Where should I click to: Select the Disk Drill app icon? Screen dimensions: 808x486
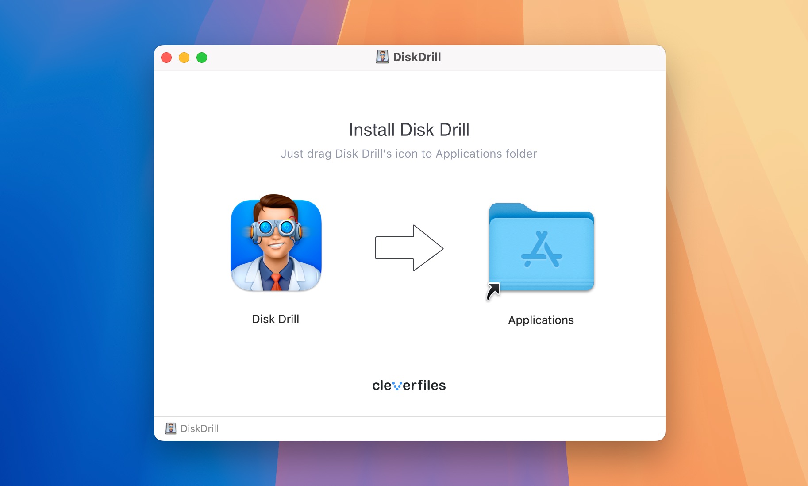[x=276, y=243]
